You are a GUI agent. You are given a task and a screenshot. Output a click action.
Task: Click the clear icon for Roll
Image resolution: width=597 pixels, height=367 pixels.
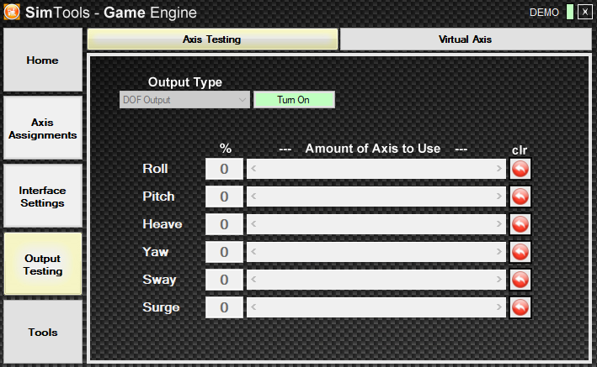(x=520, y=169)
